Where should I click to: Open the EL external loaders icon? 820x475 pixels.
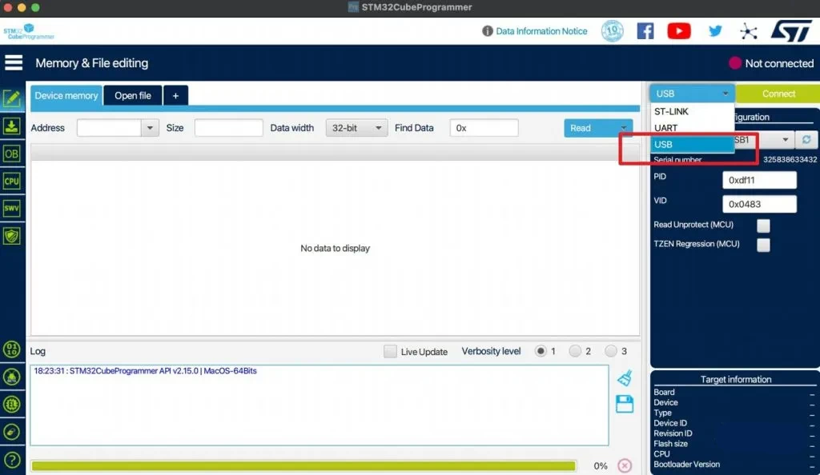click(x=11, y=404)
